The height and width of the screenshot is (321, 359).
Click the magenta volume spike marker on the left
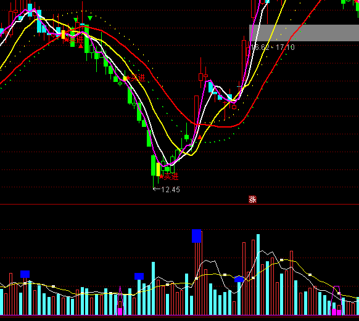click(x=120, y=311)
